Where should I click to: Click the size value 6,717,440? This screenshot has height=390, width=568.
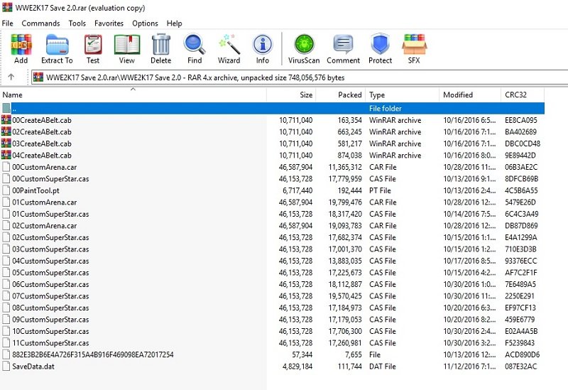pos(297,190)
